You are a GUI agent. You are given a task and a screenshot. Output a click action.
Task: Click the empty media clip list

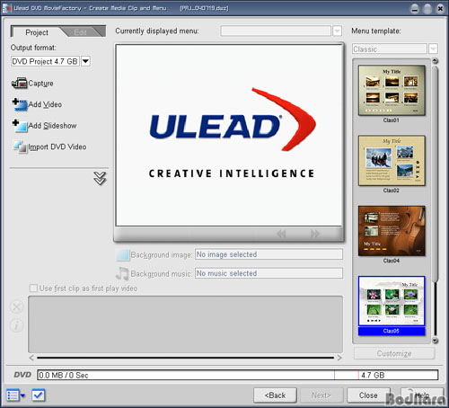coord(185,324)
